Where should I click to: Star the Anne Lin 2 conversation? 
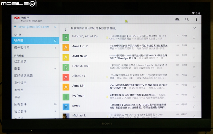click(x=194, y=47)
